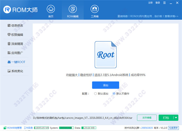Click the 系统美化 picture icon
Image resolution: width=182 pixels, height=131 pixels.
[9, 71]
